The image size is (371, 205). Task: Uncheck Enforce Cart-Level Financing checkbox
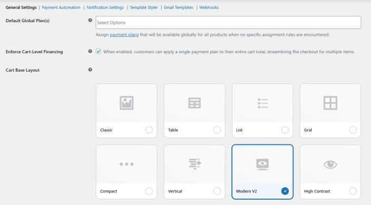click(x=99, y=51)
